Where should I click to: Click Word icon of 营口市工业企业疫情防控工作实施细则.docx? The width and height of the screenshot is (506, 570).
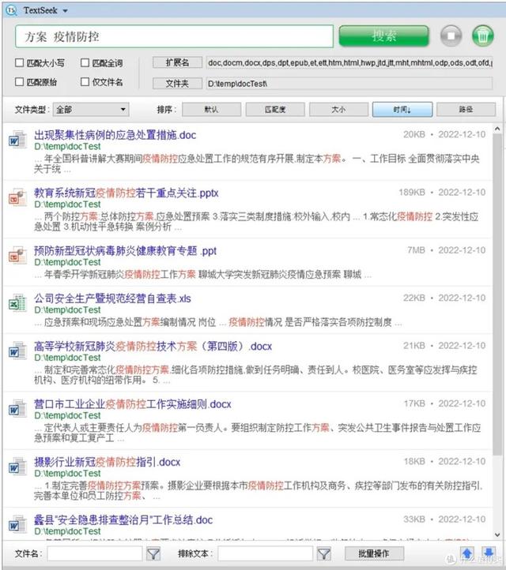coord(17,408)
